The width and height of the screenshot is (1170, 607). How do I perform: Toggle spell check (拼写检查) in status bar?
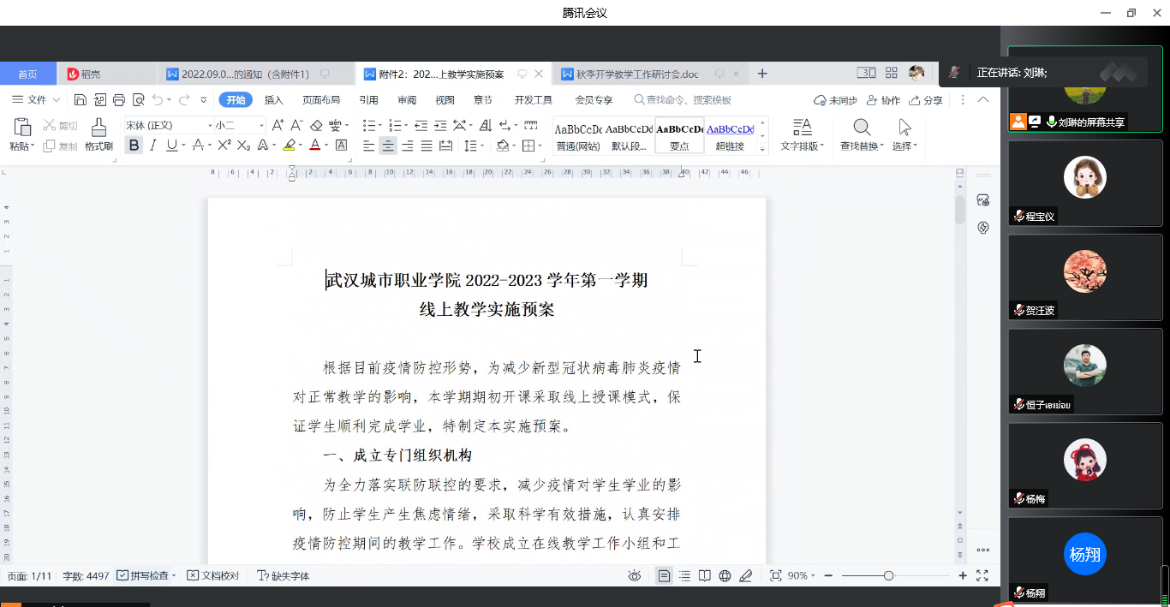click(x=146, y=576)
